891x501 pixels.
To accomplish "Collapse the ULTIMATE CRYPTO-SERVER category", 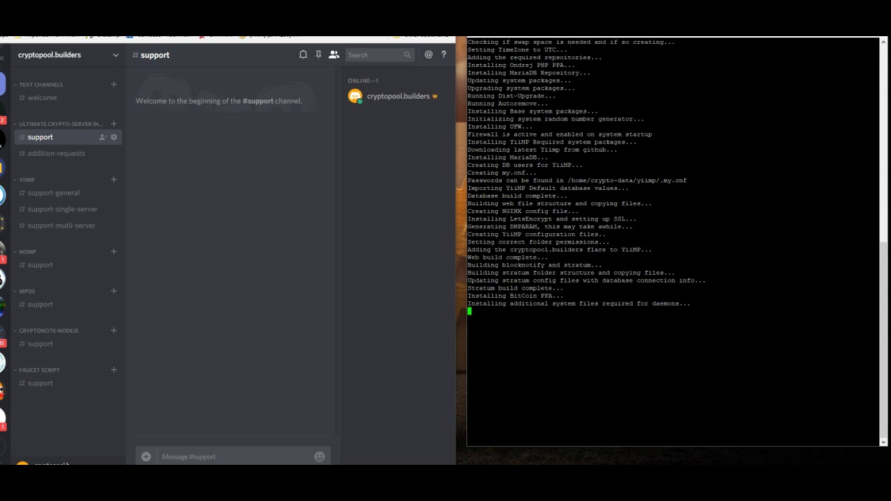I will 57,124.
